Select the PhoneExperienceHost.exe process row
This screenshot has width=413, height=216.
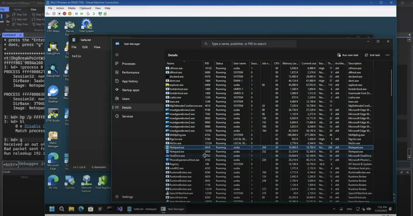pos(269,160)
